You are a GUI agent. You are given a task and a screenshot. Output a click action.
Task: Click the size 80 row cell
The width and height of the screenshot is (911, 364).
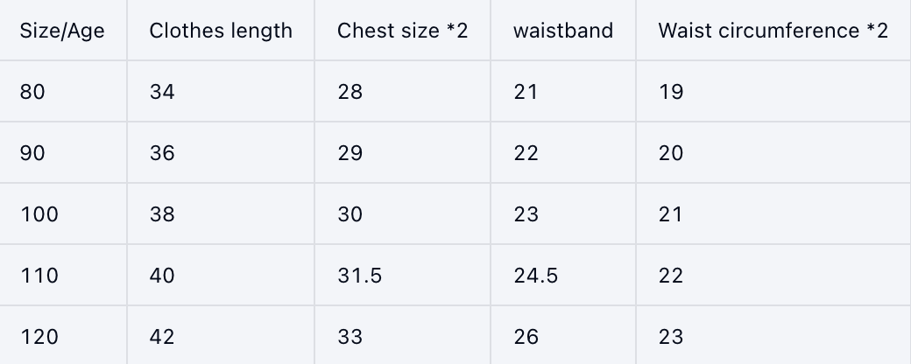point(32,92)
